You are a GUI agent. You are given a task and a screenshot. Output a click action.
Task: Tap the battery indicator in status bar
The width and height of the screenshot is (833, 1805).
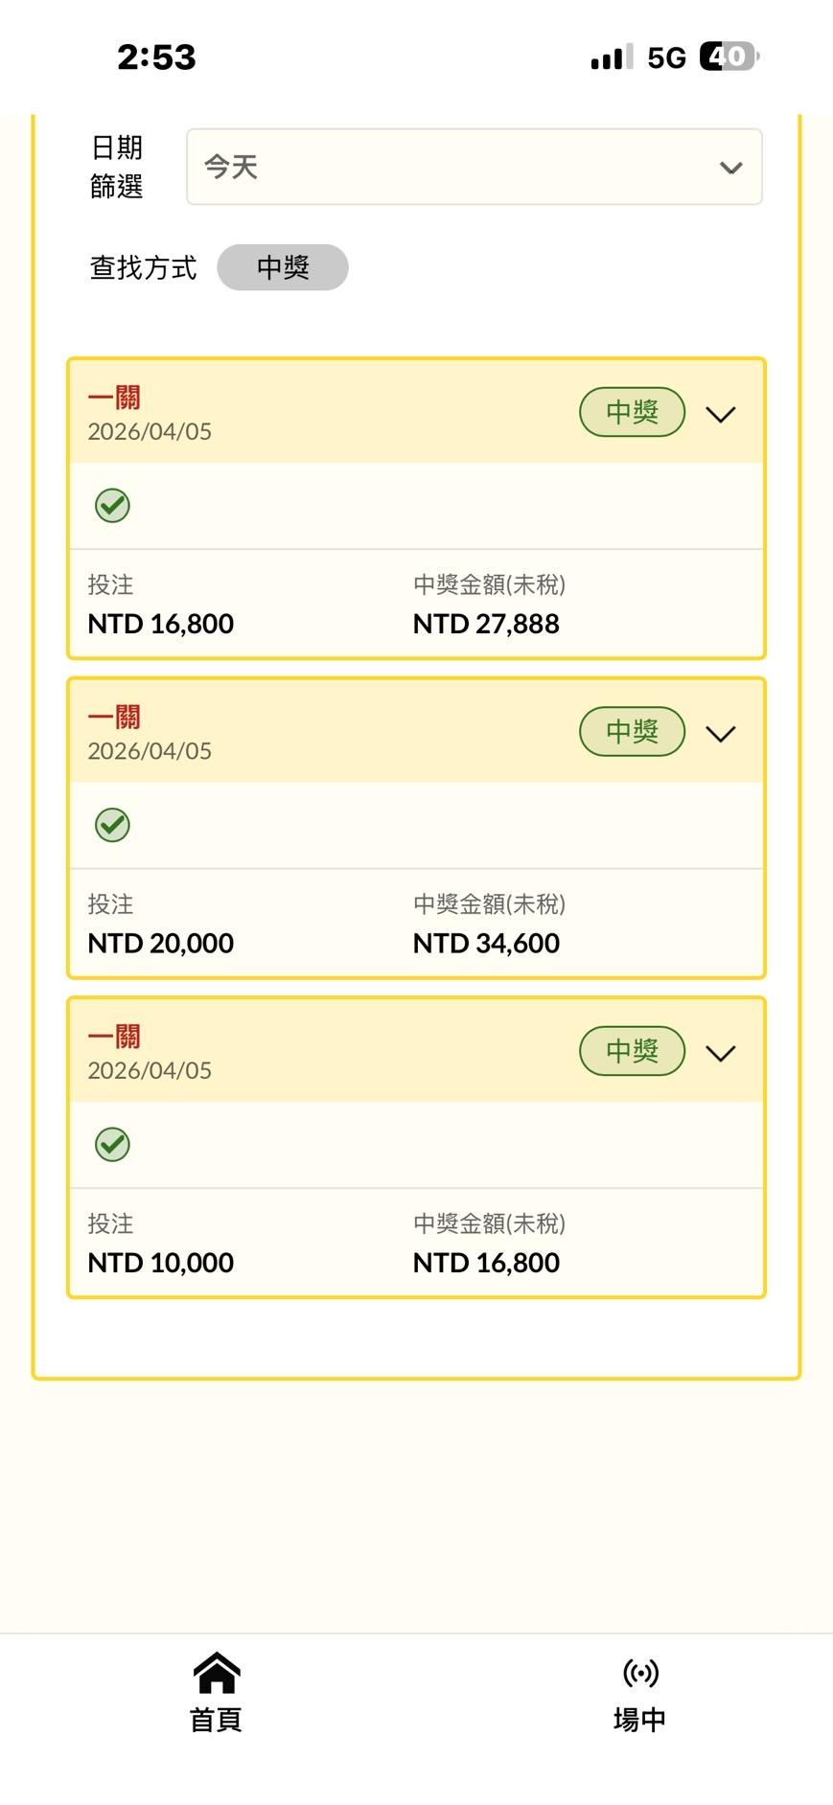pos(729,57)
